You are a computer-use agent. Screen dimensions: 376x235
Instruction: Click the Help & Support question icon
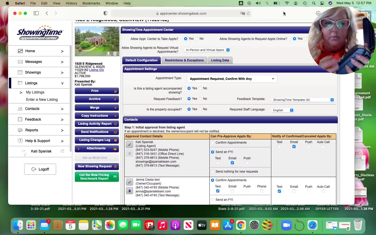[20, 140]
